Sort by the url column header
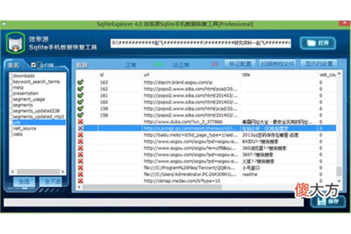Image resolution: width=351 pixels, height=234 pixels. 146,75
